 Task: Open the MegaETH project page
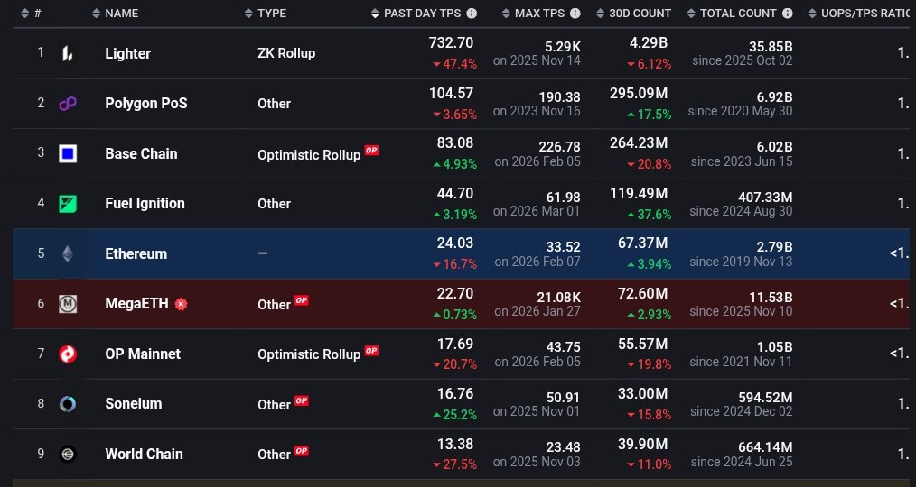[136, 304]
